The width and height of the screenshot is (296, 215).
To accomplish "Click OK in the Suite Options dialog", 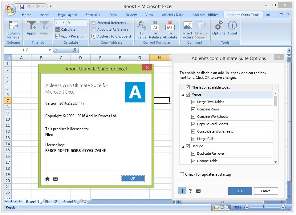I will pyautogui.click(x=240, y=191).
